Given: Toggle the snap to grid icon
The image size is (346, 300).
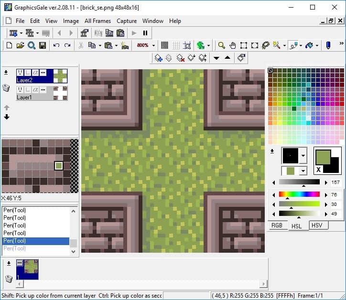Looking at the screenshot, I should [x=187, y=45].
